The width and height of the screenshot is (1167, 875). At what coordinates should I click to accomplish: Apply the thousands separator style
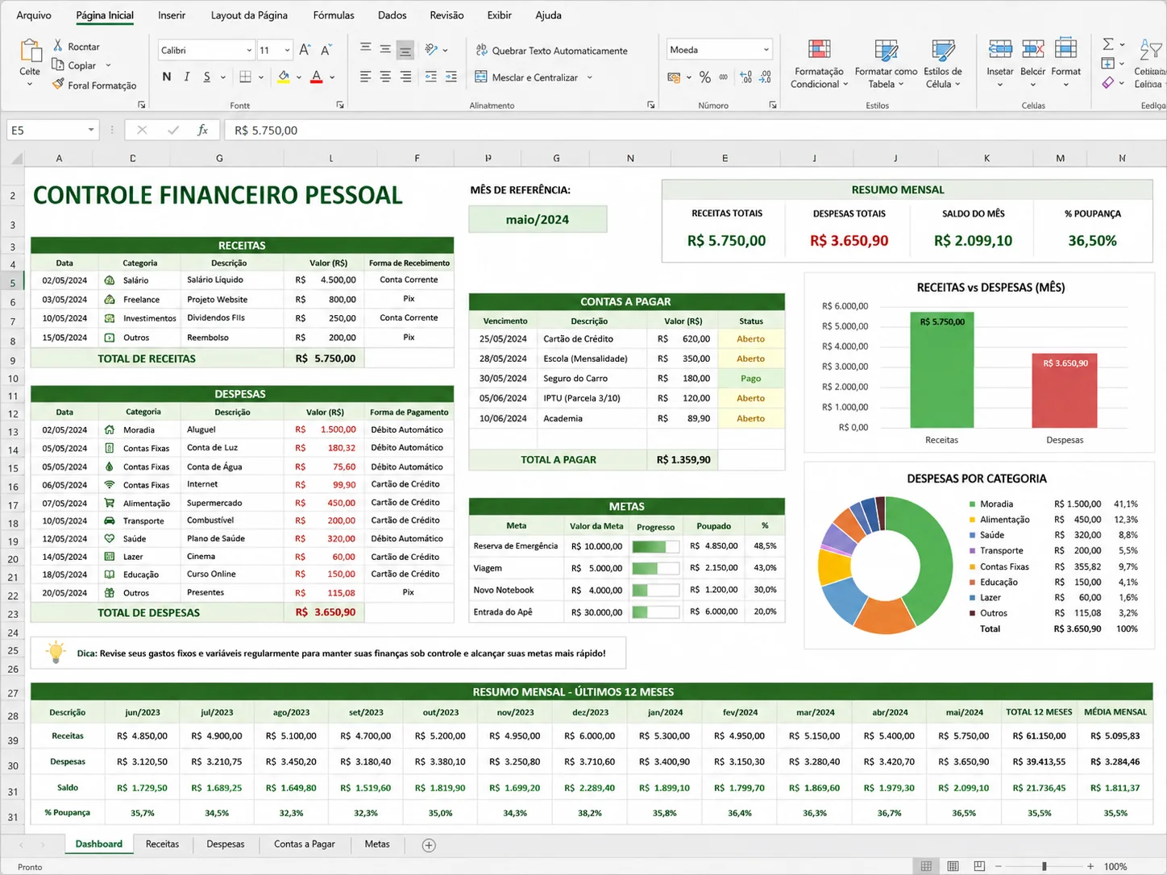(724, 77)
